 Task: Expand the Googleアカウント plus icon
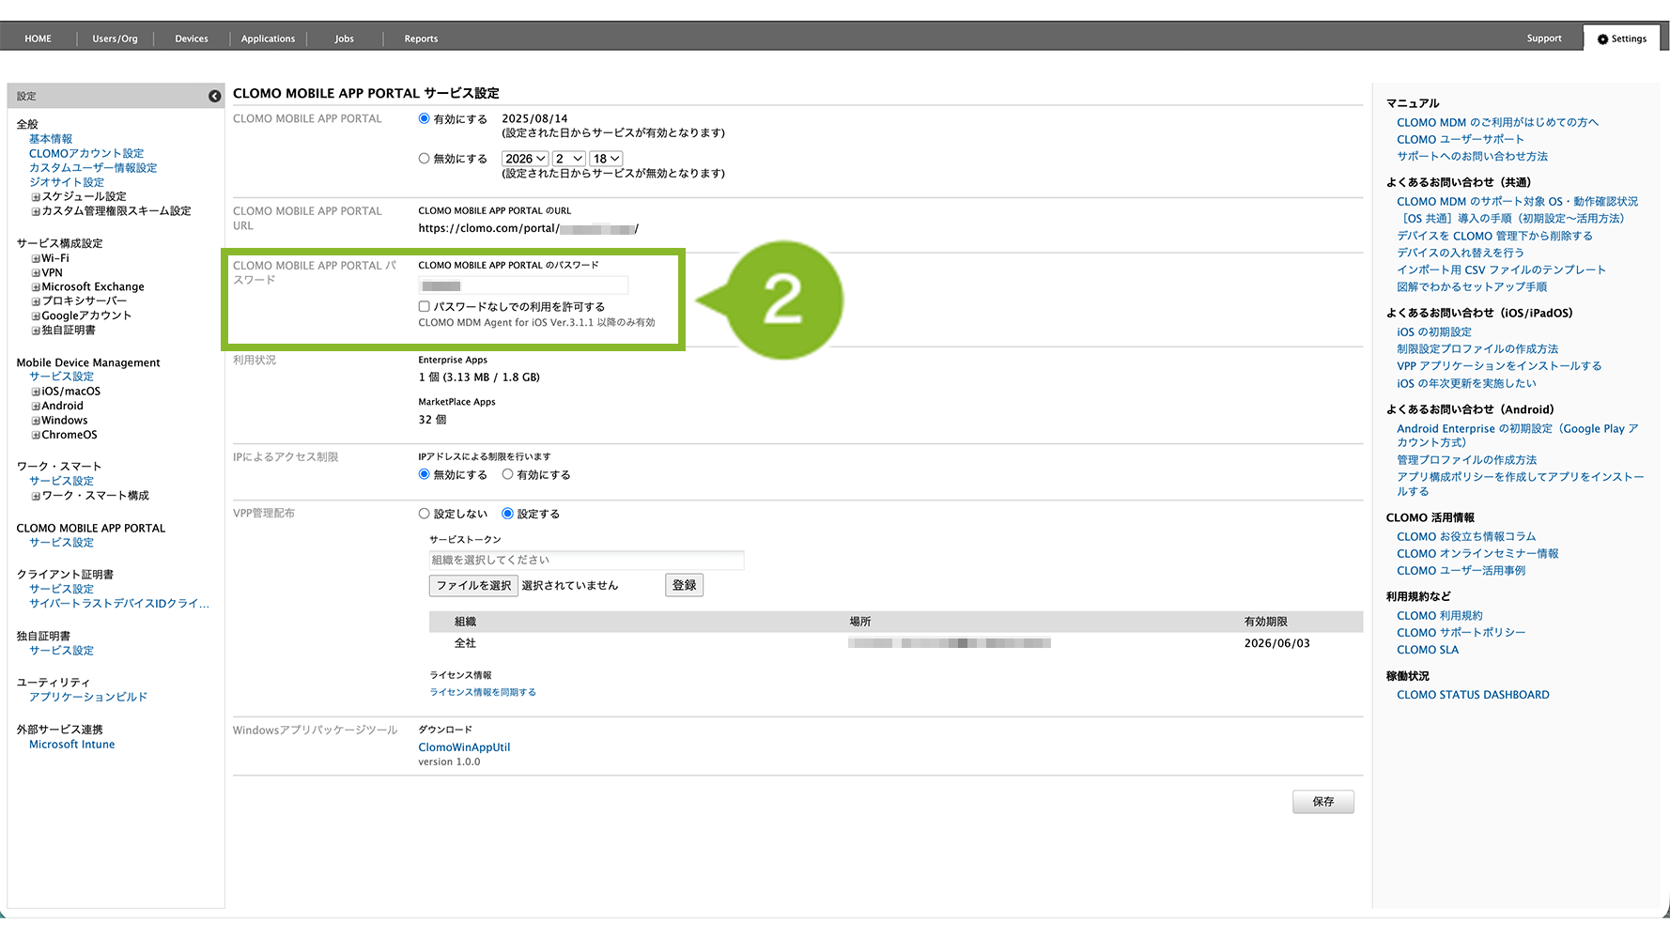(36, 316)
